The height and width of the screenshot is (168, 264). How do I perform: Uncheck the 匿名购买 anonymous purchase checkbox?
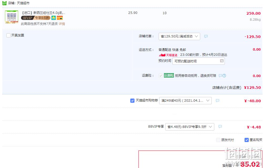point(246,140)
